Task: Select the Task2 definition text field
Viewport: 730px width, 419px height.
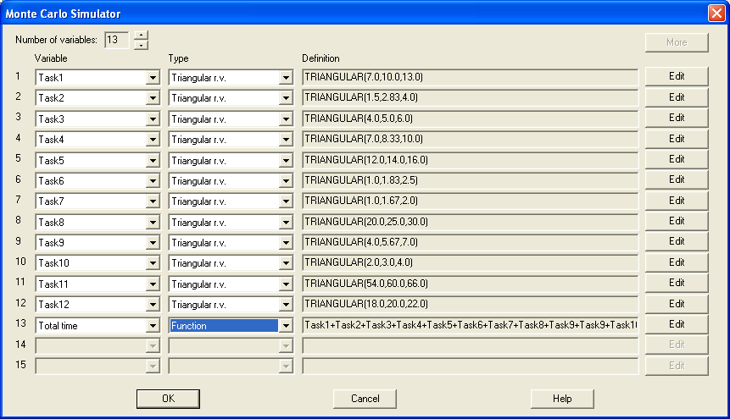Action: click(470, 97)
